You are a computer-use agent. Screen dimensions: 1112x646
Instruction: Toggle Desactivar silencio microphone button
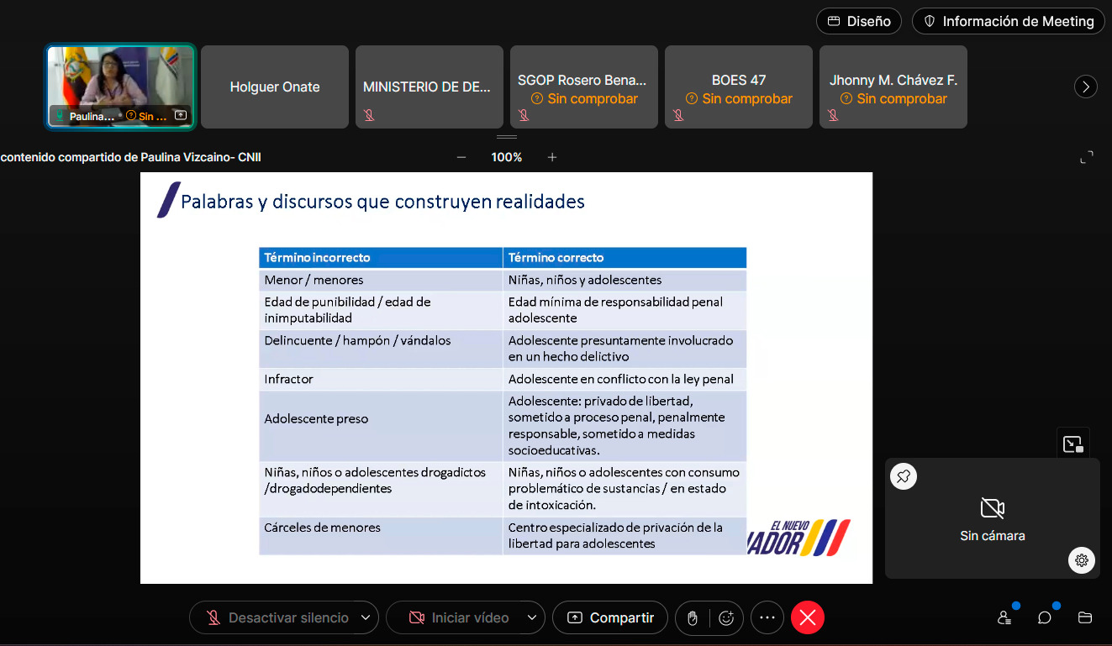[x=277, y=617]
